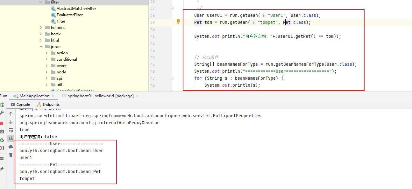The width and height of the screenshot is (412, 189).
Task: Click the internalAutoProxyCreator console line
Action: [x=89, y=123]
